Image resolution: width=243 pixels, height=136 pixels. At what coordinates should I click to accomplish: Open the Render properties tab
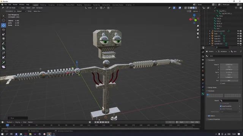(x=203, y=56)
